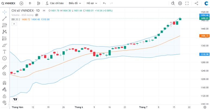210x109 pixels.
Task: Enter fullscreen mode
Action: [x=187, y=3]
